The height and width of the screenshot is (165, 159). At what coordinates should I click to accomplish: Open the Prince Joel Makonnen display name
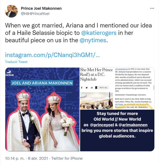(x=41, y=9)
